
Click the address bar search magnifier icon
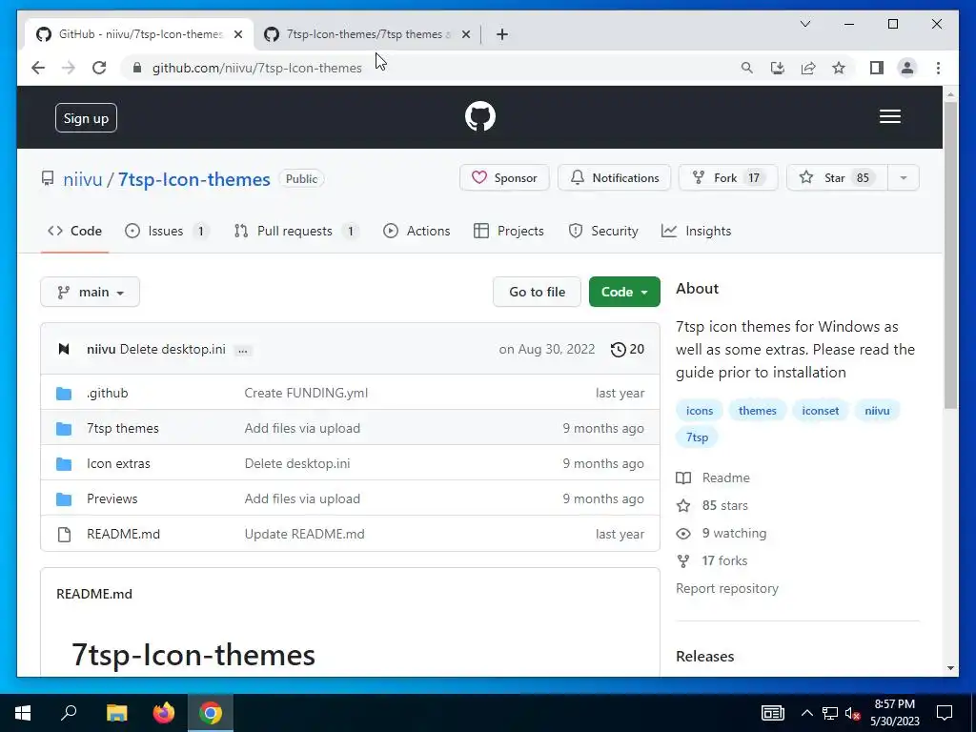click(x=747, y=68)
